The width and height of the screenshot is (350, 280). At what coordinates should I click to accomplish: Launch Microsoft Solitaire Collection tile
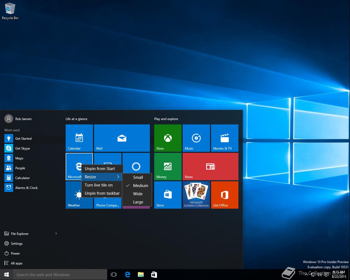pos(196,195)
